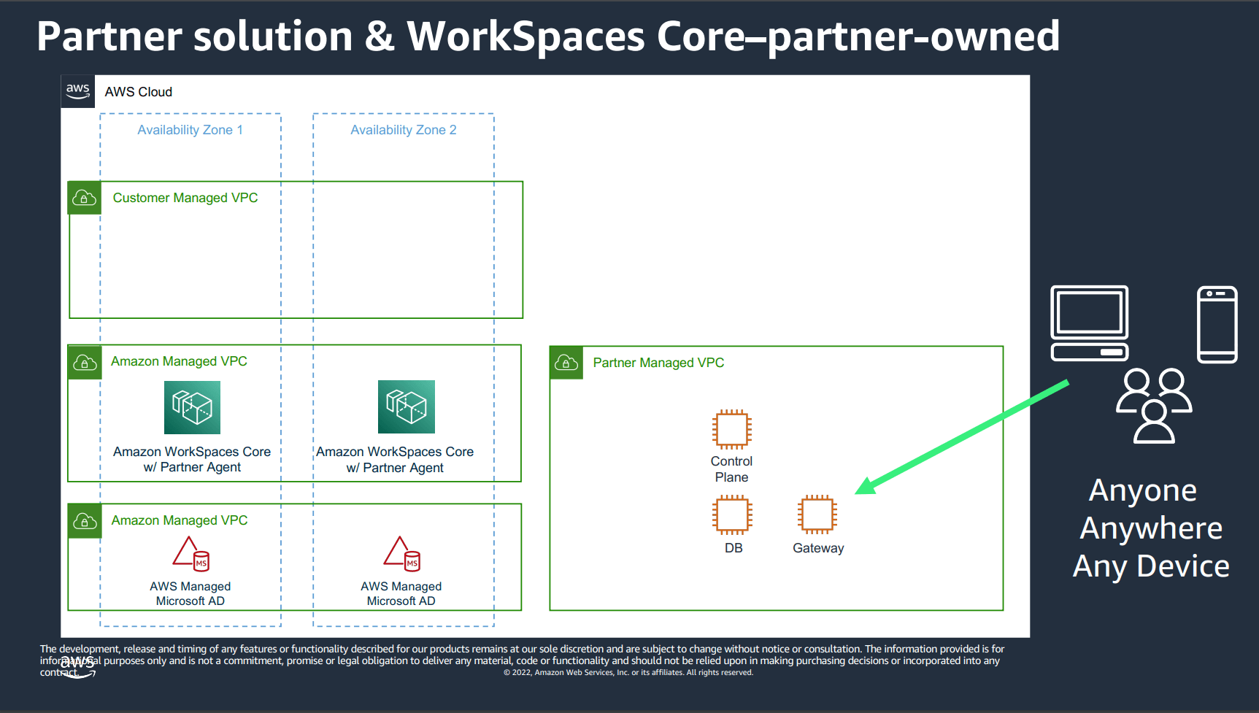Click the Anyone Anywhere Any Device text
The image size is (1259, 713).
click(1152, 528)
